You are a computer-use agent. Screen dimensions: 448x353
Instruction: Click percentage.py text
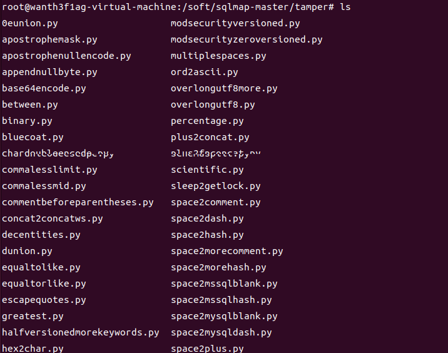[x=207, y=121]
